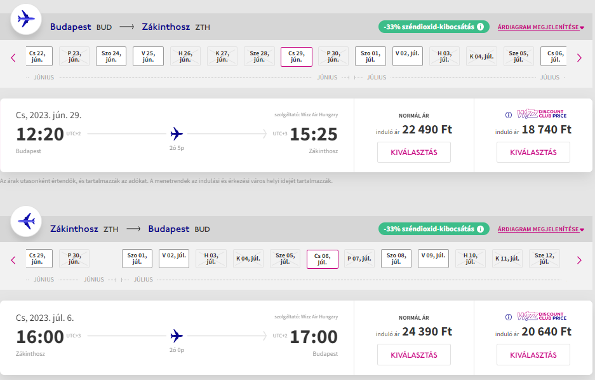Select outbound date Szo 24, jún.
Image resolution: width=595 pixels, height=380 pixels.
(111, 57)
